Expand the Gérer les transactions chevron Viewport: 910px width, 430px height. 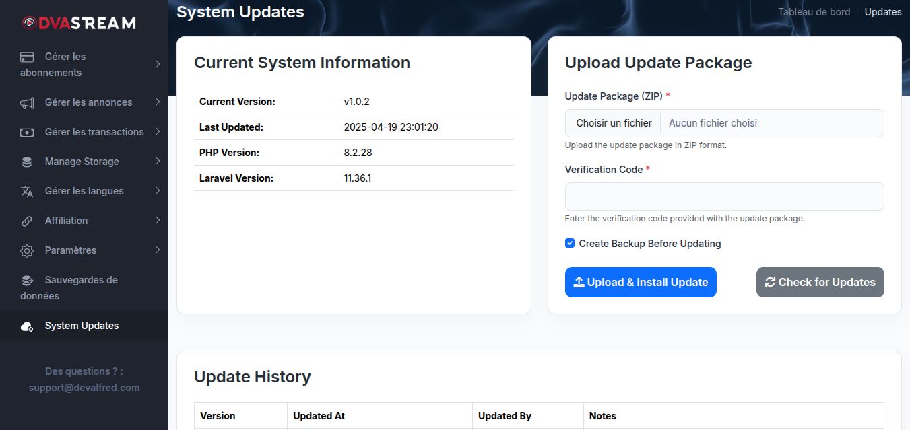(158, 131)
